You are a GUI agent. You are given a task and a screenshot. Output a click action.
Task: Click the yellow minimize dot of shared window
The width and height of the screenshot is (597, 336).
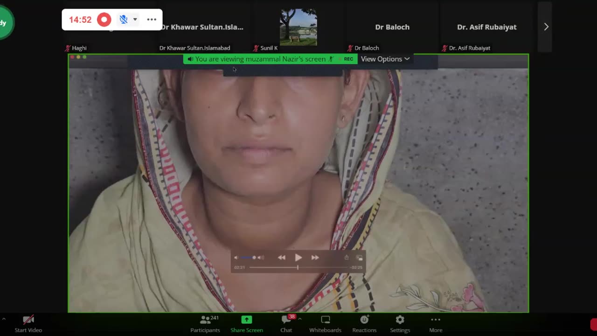(x=78, y=57)
